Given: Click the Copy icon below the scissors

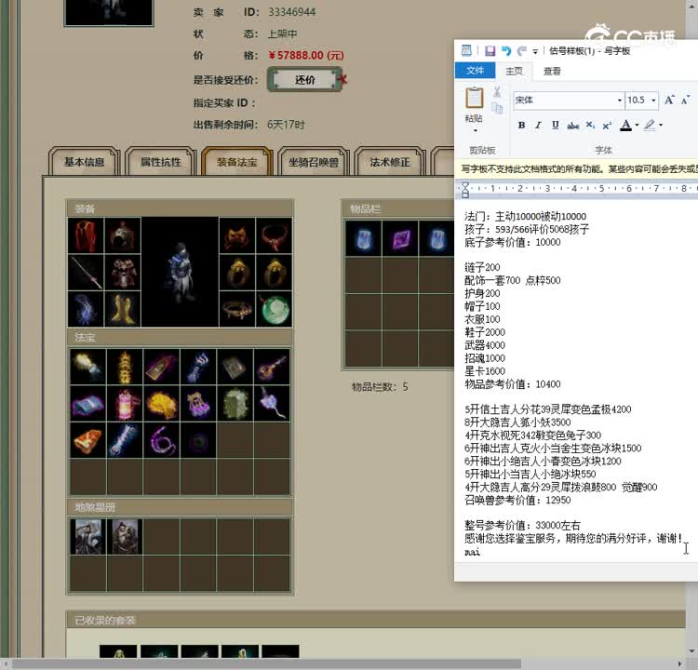Looking at the screenshot, I should click(497, 108).
